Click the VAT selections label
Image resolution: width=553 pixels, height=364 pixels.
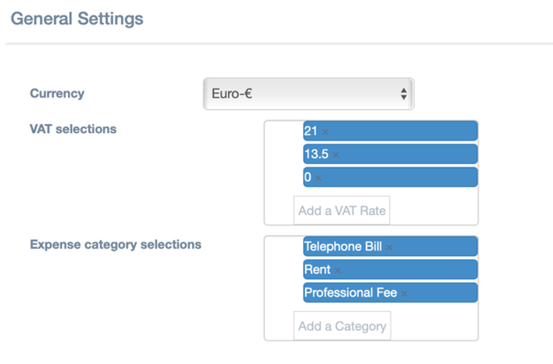tap(73, 129)
